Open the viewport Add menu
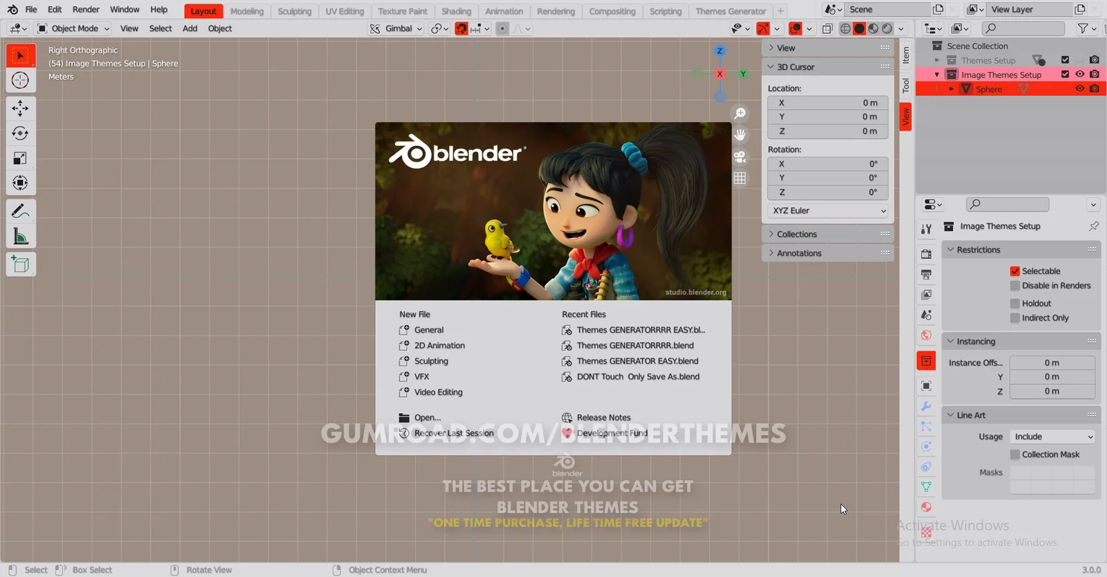The image size is (1107, 577). pos(190,28)
